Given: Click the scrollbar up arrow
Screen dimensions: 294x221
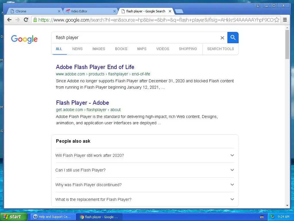Looking at the screenshot, I should click(287, 28).
